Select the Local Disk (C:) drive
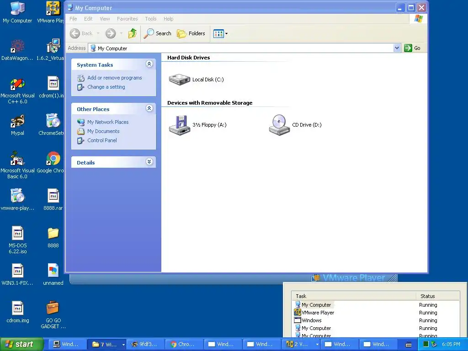Image resolution: width=468 pixels, height=351 pixels. pos(196,80)
